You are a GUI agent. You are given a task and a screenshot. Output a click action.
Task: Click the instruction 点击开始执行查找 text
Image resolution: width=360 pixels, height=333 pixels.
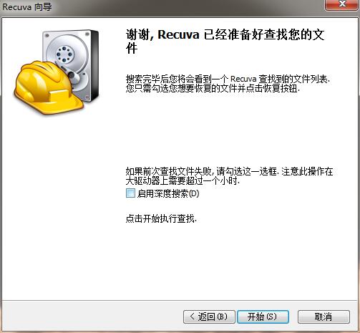pyautogui.click(x=161, y=218)
